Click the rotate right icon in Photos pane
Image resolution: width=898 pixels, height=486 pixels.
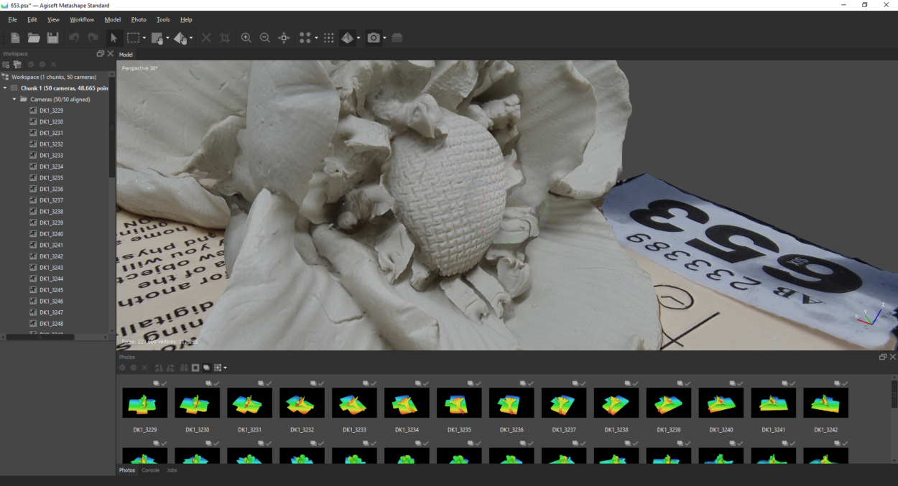click(170, 368)
